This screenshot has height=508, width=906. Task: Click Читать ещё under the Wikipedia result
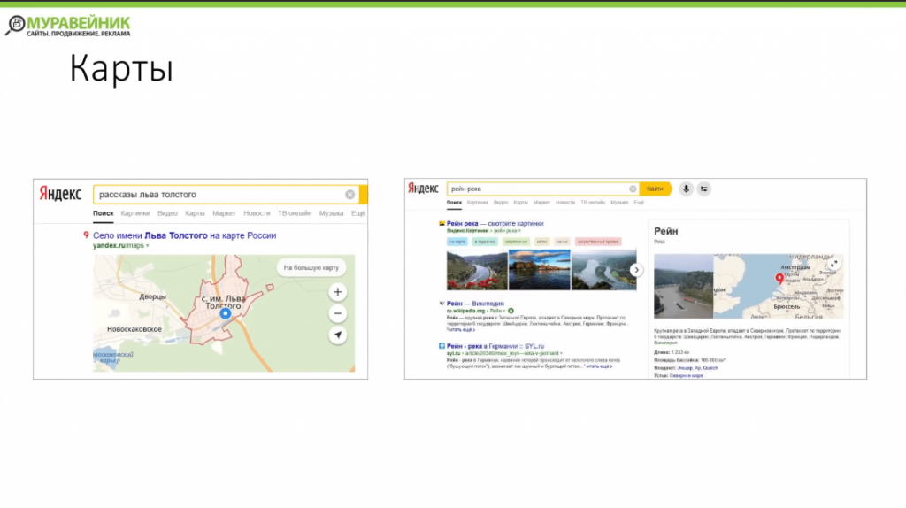point(460,330)
